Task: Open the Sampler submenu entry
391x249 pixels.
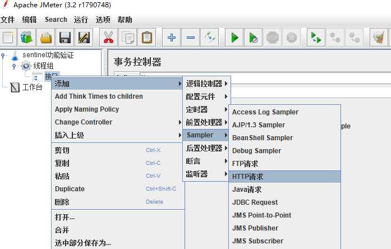Action: (x=206, y=135)
